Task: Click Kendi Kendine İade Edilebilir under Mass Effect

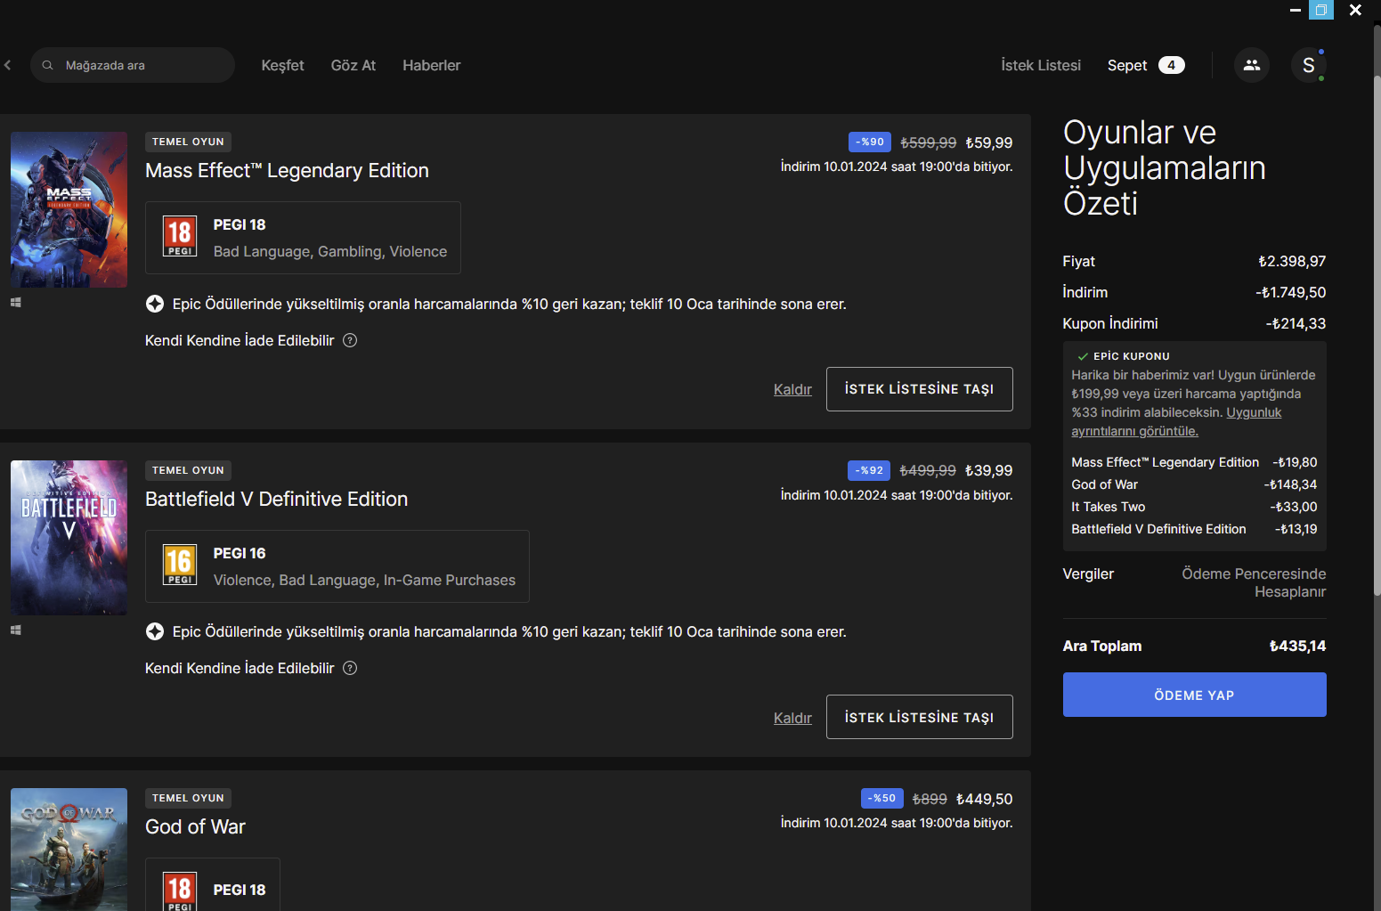Action: (240, 340)
